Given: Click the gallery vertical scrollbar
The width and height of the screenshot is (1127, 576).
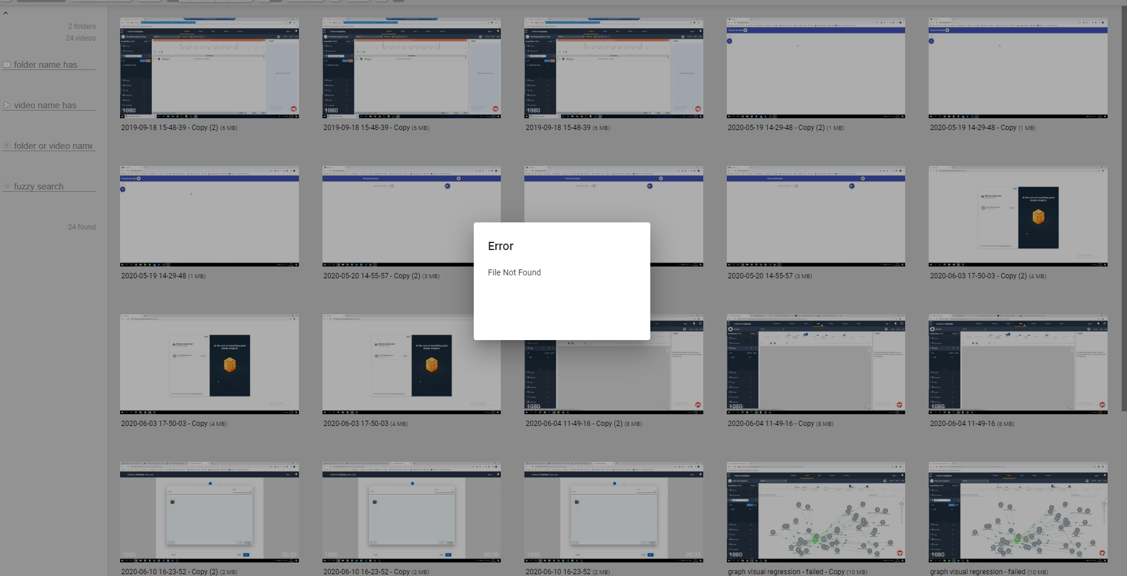Looking at the screenshot, I should point(1123,209).
